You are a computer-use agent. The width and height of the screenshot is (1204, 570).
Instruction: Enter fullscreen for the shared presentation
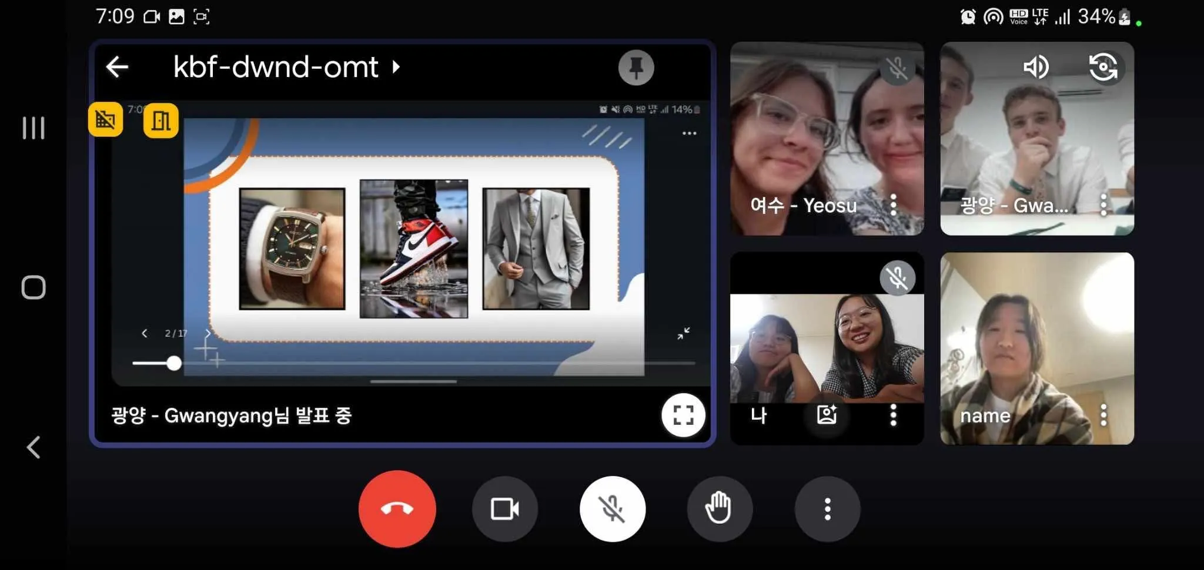[x=683, y=415]
